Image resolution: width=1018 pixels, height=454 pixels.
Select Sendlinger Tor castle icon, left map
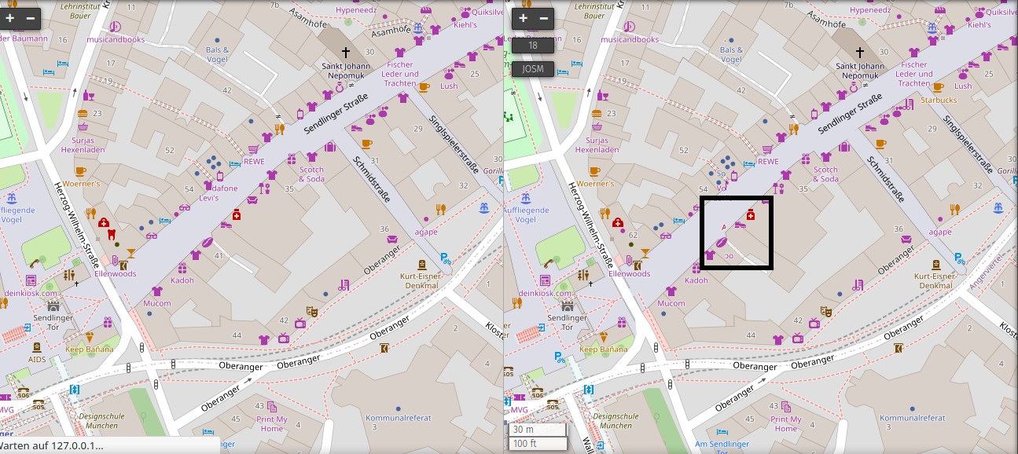53,306
